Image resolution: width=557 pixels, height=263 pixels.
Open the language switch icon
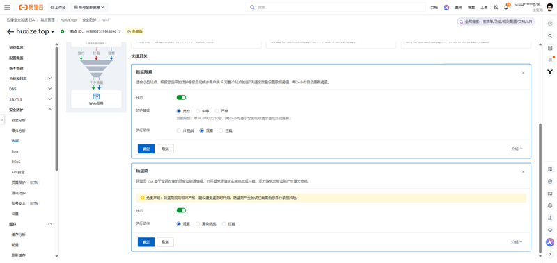pos(496,7)
